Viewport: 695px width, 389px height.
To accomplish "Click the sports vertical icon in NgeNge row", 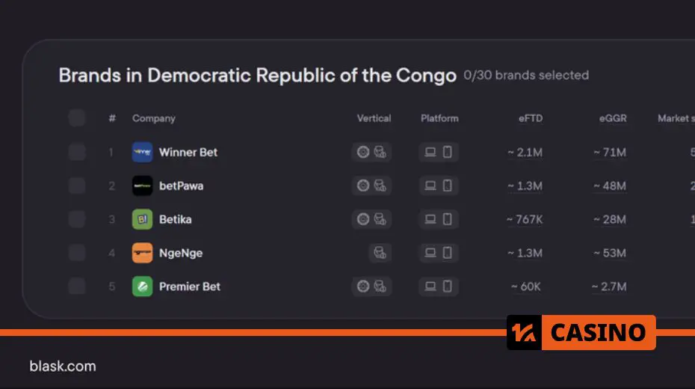I will pyautogui.click(x=380, y=253).
